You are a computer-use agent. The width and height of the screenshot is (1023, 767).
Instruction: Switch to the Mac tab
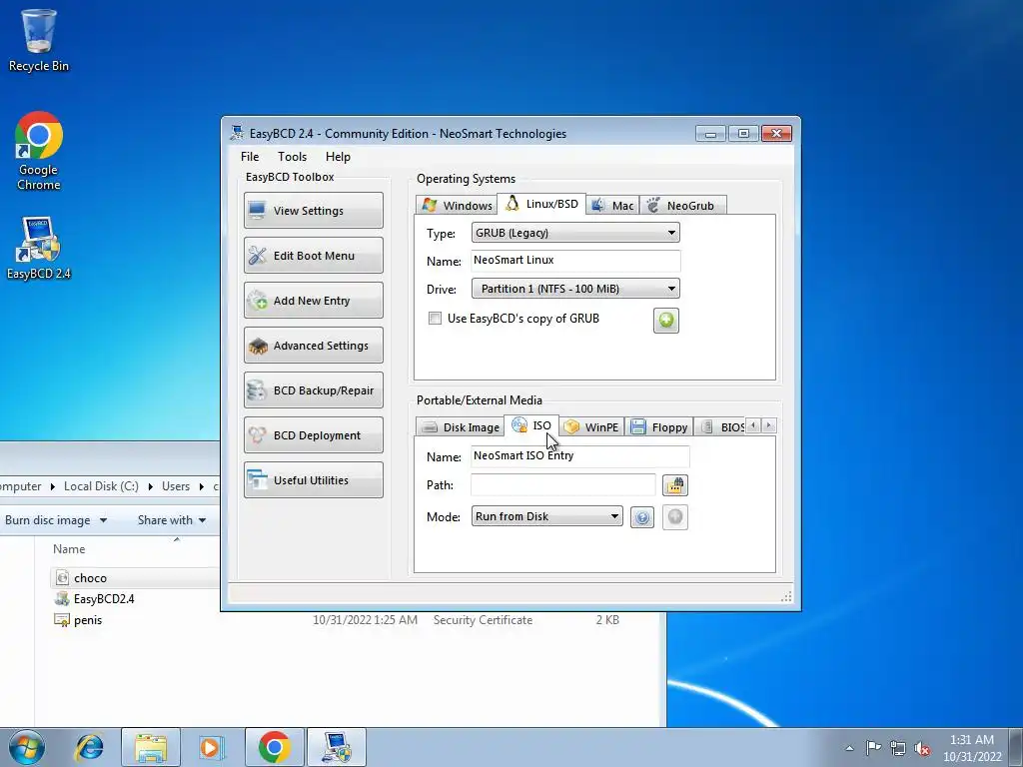pos(612,205)
